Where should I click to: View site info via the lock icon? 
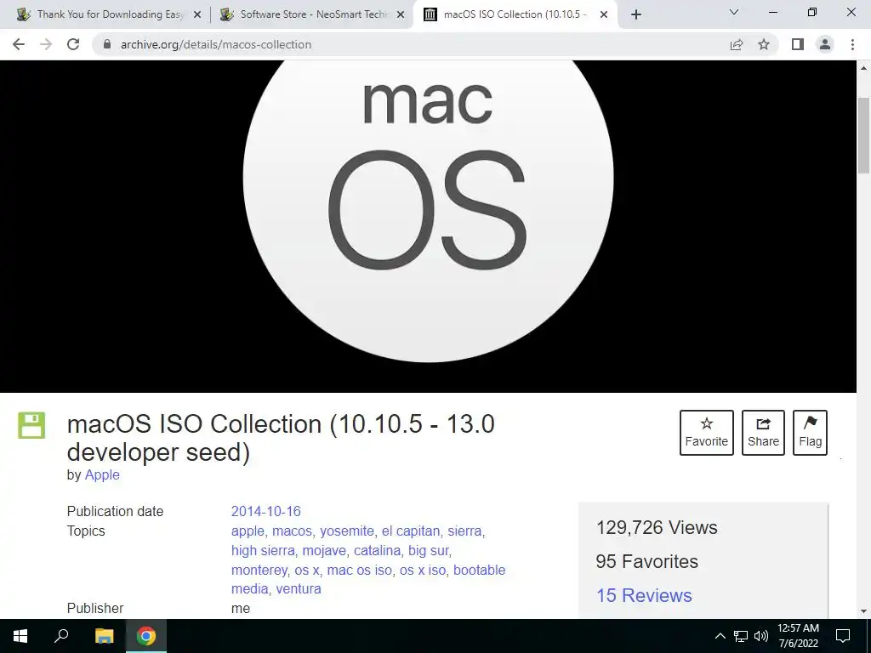[x=107, y=44]
